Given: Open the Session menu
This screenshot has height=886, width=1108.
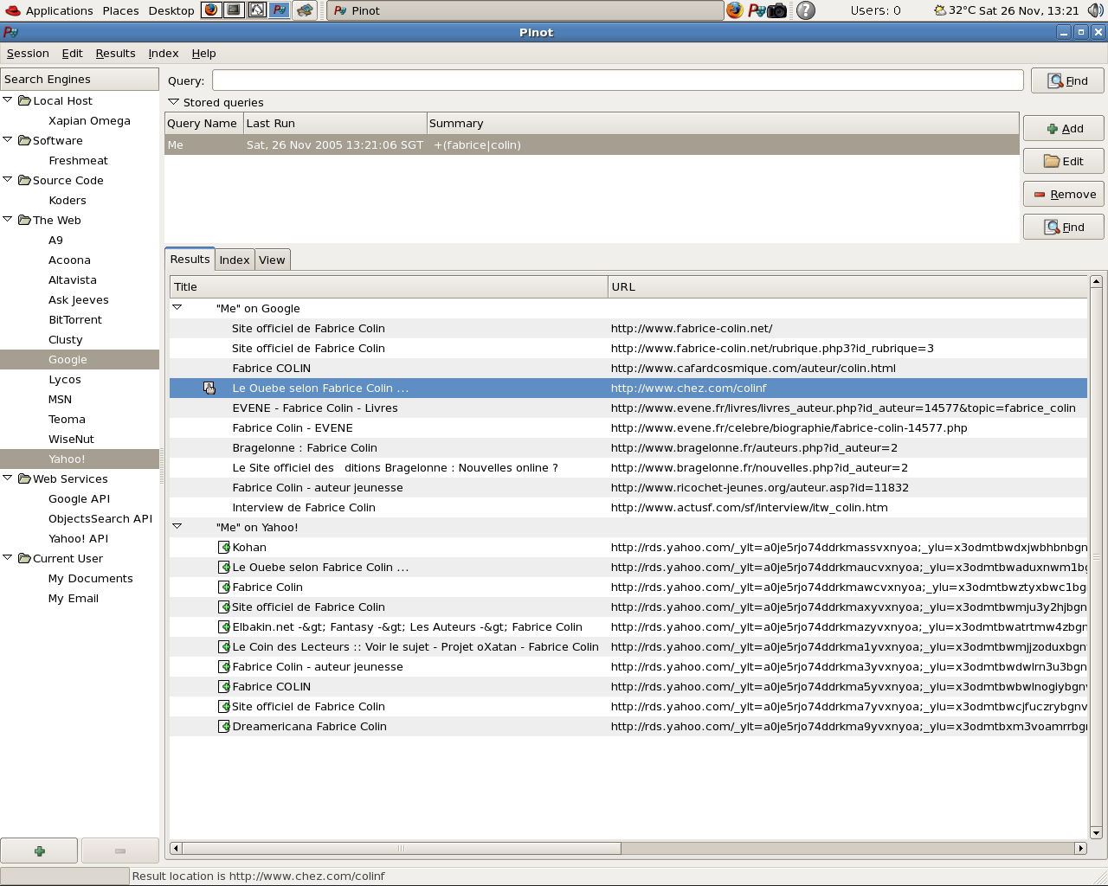Looking at the screenshot, I should 28,53.
